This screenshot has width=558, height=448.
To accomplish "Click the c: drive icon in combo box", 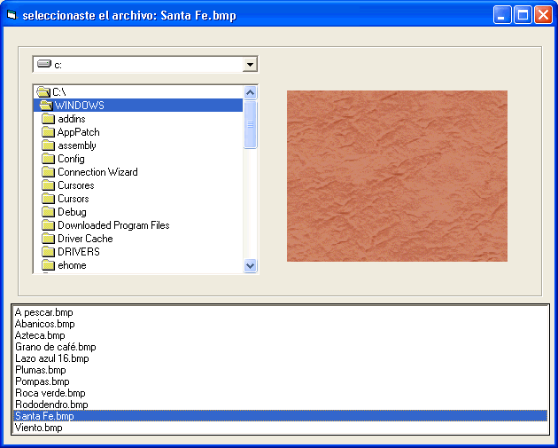I will (x=44, y=64).
